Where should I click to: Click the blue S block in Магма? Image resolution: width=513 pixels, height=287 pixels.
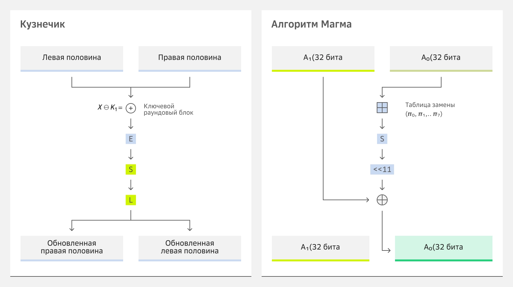pos(382,139)
